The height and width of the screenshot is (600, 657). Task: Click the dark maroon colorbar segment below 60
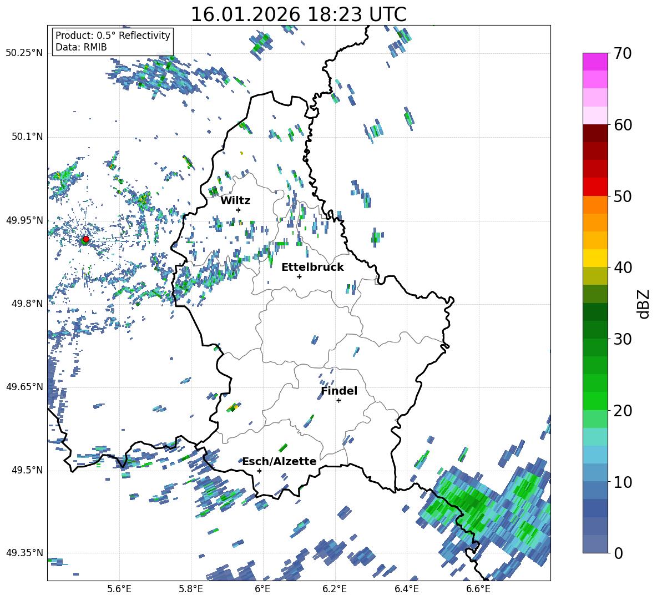(595, 133)
